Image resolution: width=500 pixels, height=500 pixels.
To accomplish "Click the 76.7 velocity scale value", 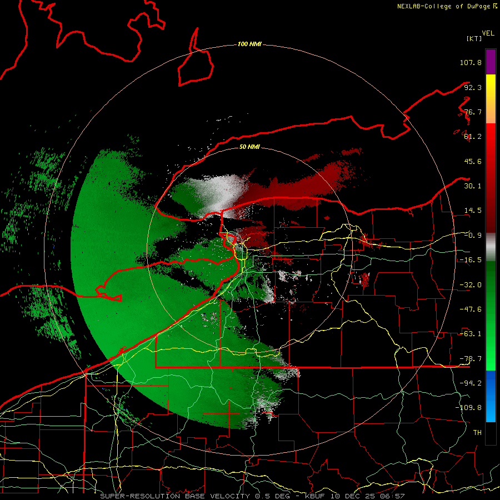I will tap(473, 112).
